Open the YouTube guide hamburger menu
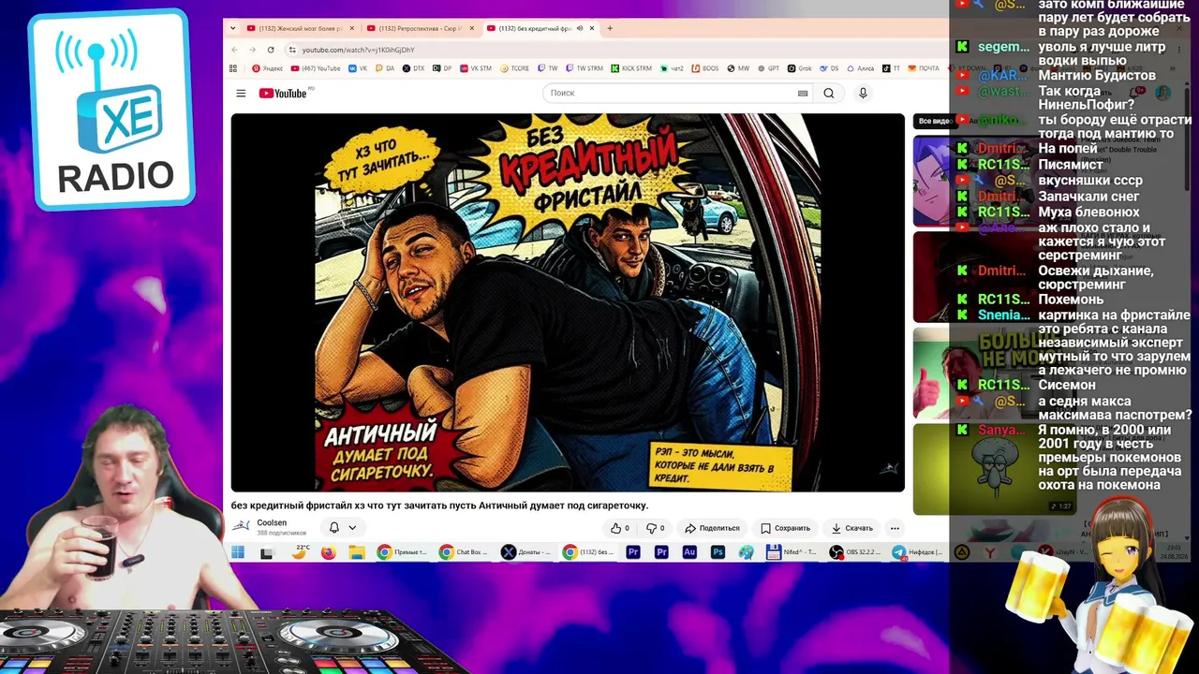Image resolution: width=1199 pixels, height=674 pixels. [x=241, y=93]
